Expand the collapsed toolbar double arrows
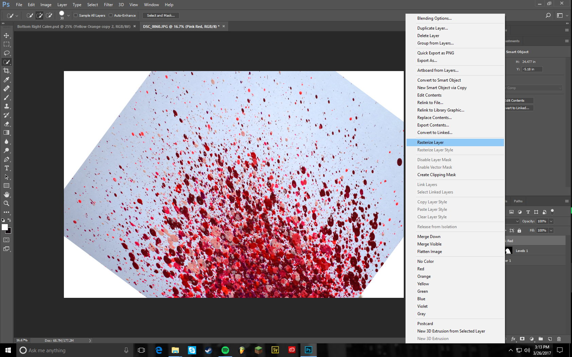Viewport: 572px width, 357px height. (3, 23)
